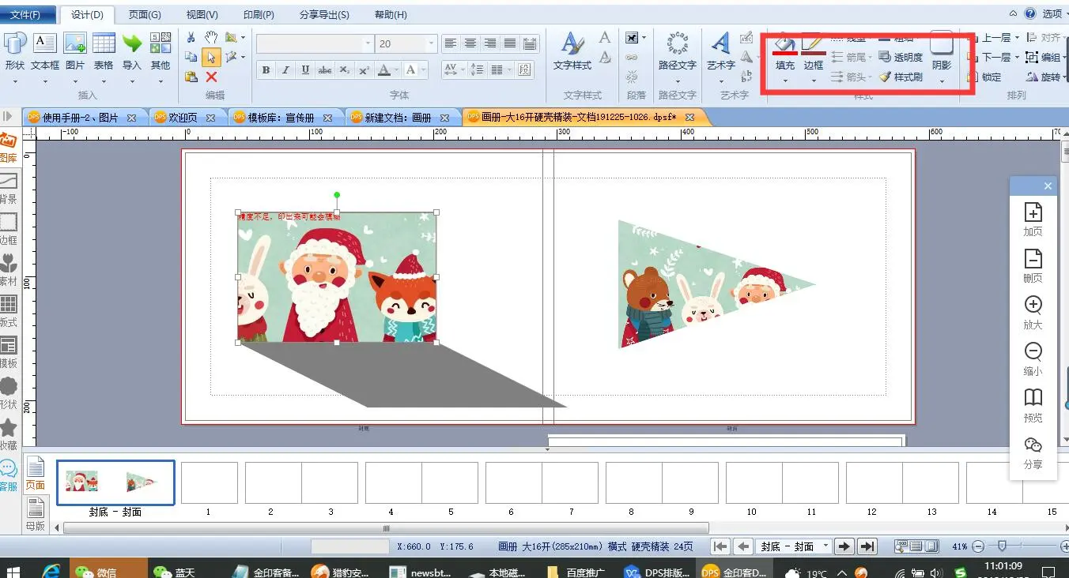Toggle italic formatting
This screenshot has height=578, width=1069.
[285, 70]
